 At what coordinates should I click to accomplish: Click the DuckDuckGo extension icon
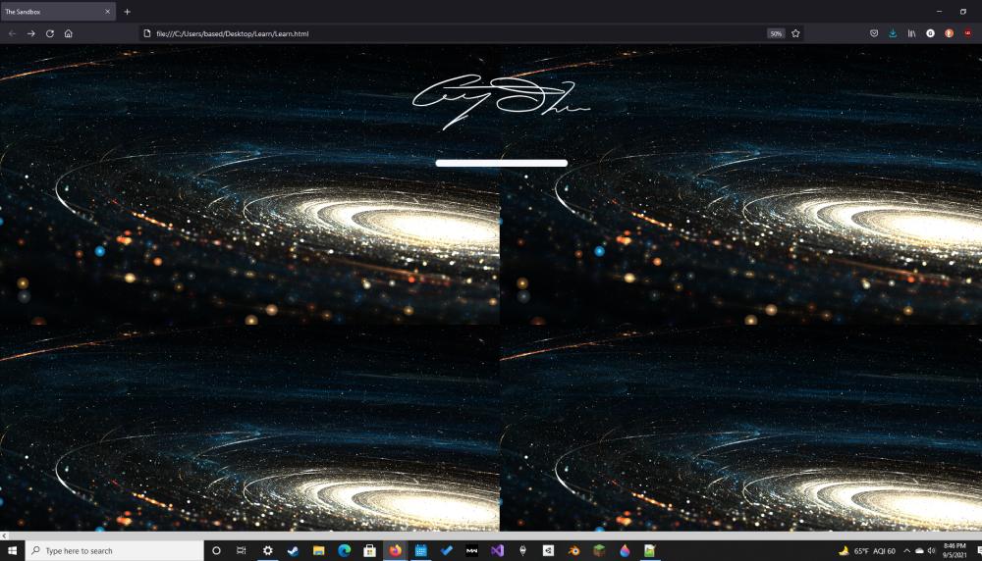949,33
